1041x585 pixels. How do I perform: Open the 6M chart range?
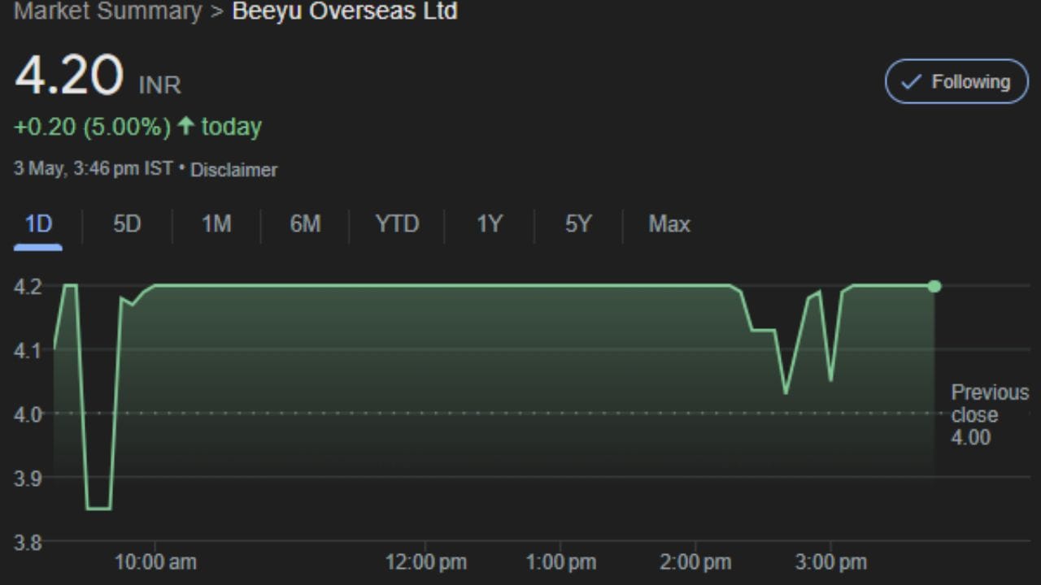(x=305, y=224)
